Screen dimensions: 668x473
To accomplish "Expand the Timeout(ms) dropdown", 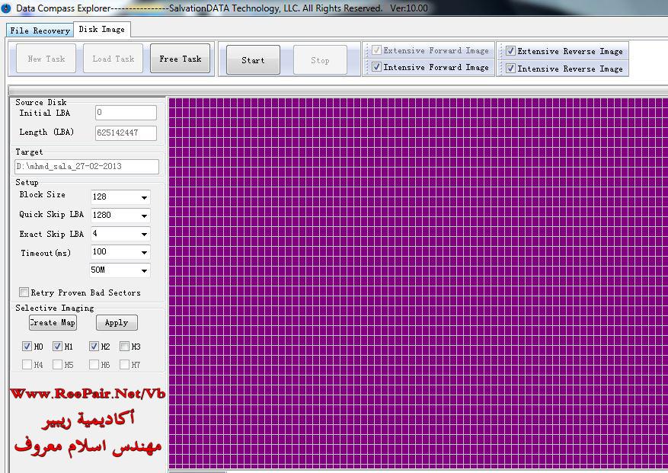I will [x=144, y=252].
